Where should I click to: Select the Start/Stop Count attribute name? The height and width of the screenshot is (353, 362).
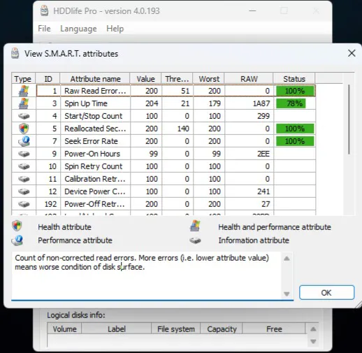tap(93, 116)
